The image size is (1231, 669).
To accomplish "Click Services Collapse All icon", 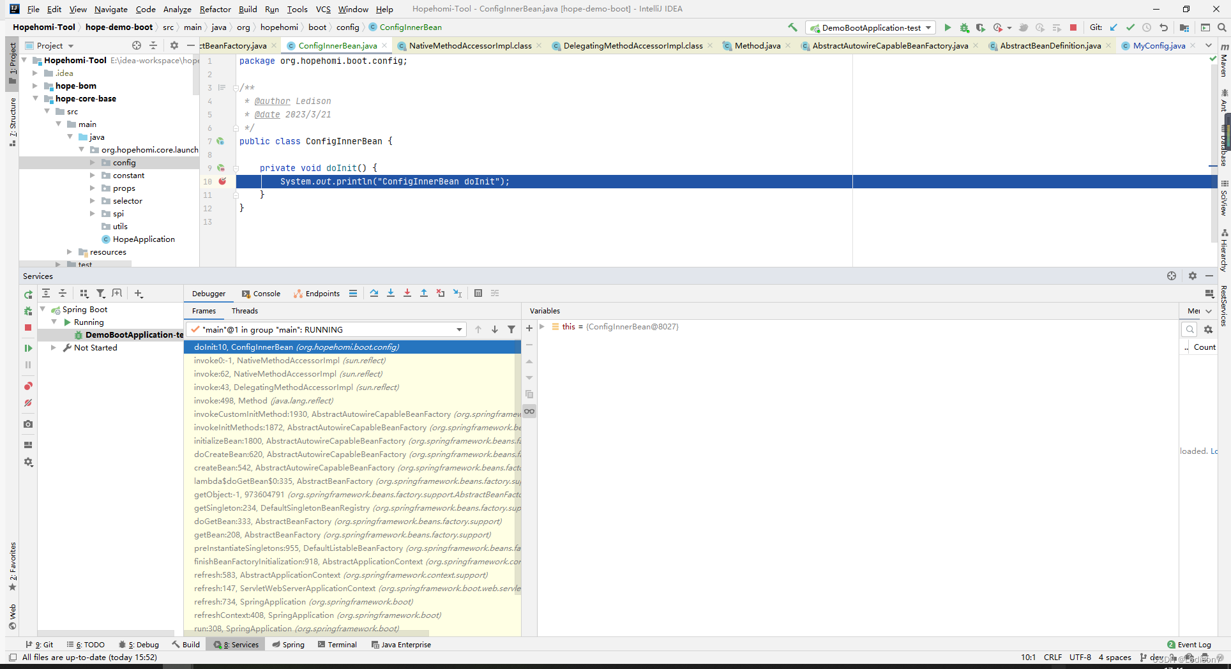I will 63,293.
